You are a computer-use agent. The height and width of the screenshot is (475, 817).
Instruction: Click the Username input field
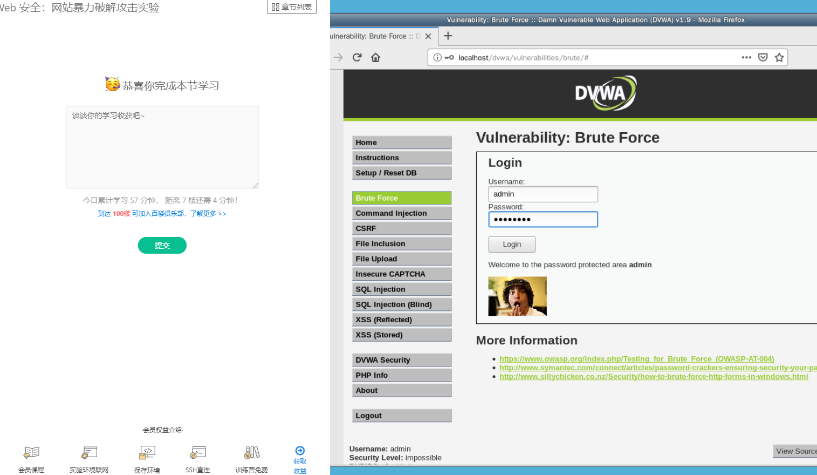[543, 194]
